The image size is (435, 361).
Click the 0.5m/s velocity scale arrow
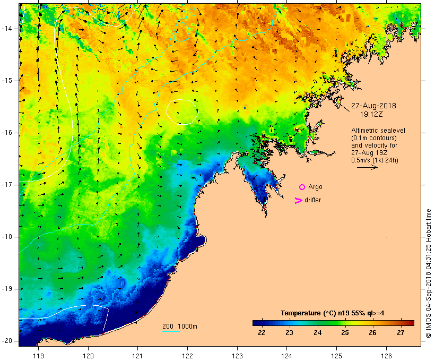click(x=367, y=167)
